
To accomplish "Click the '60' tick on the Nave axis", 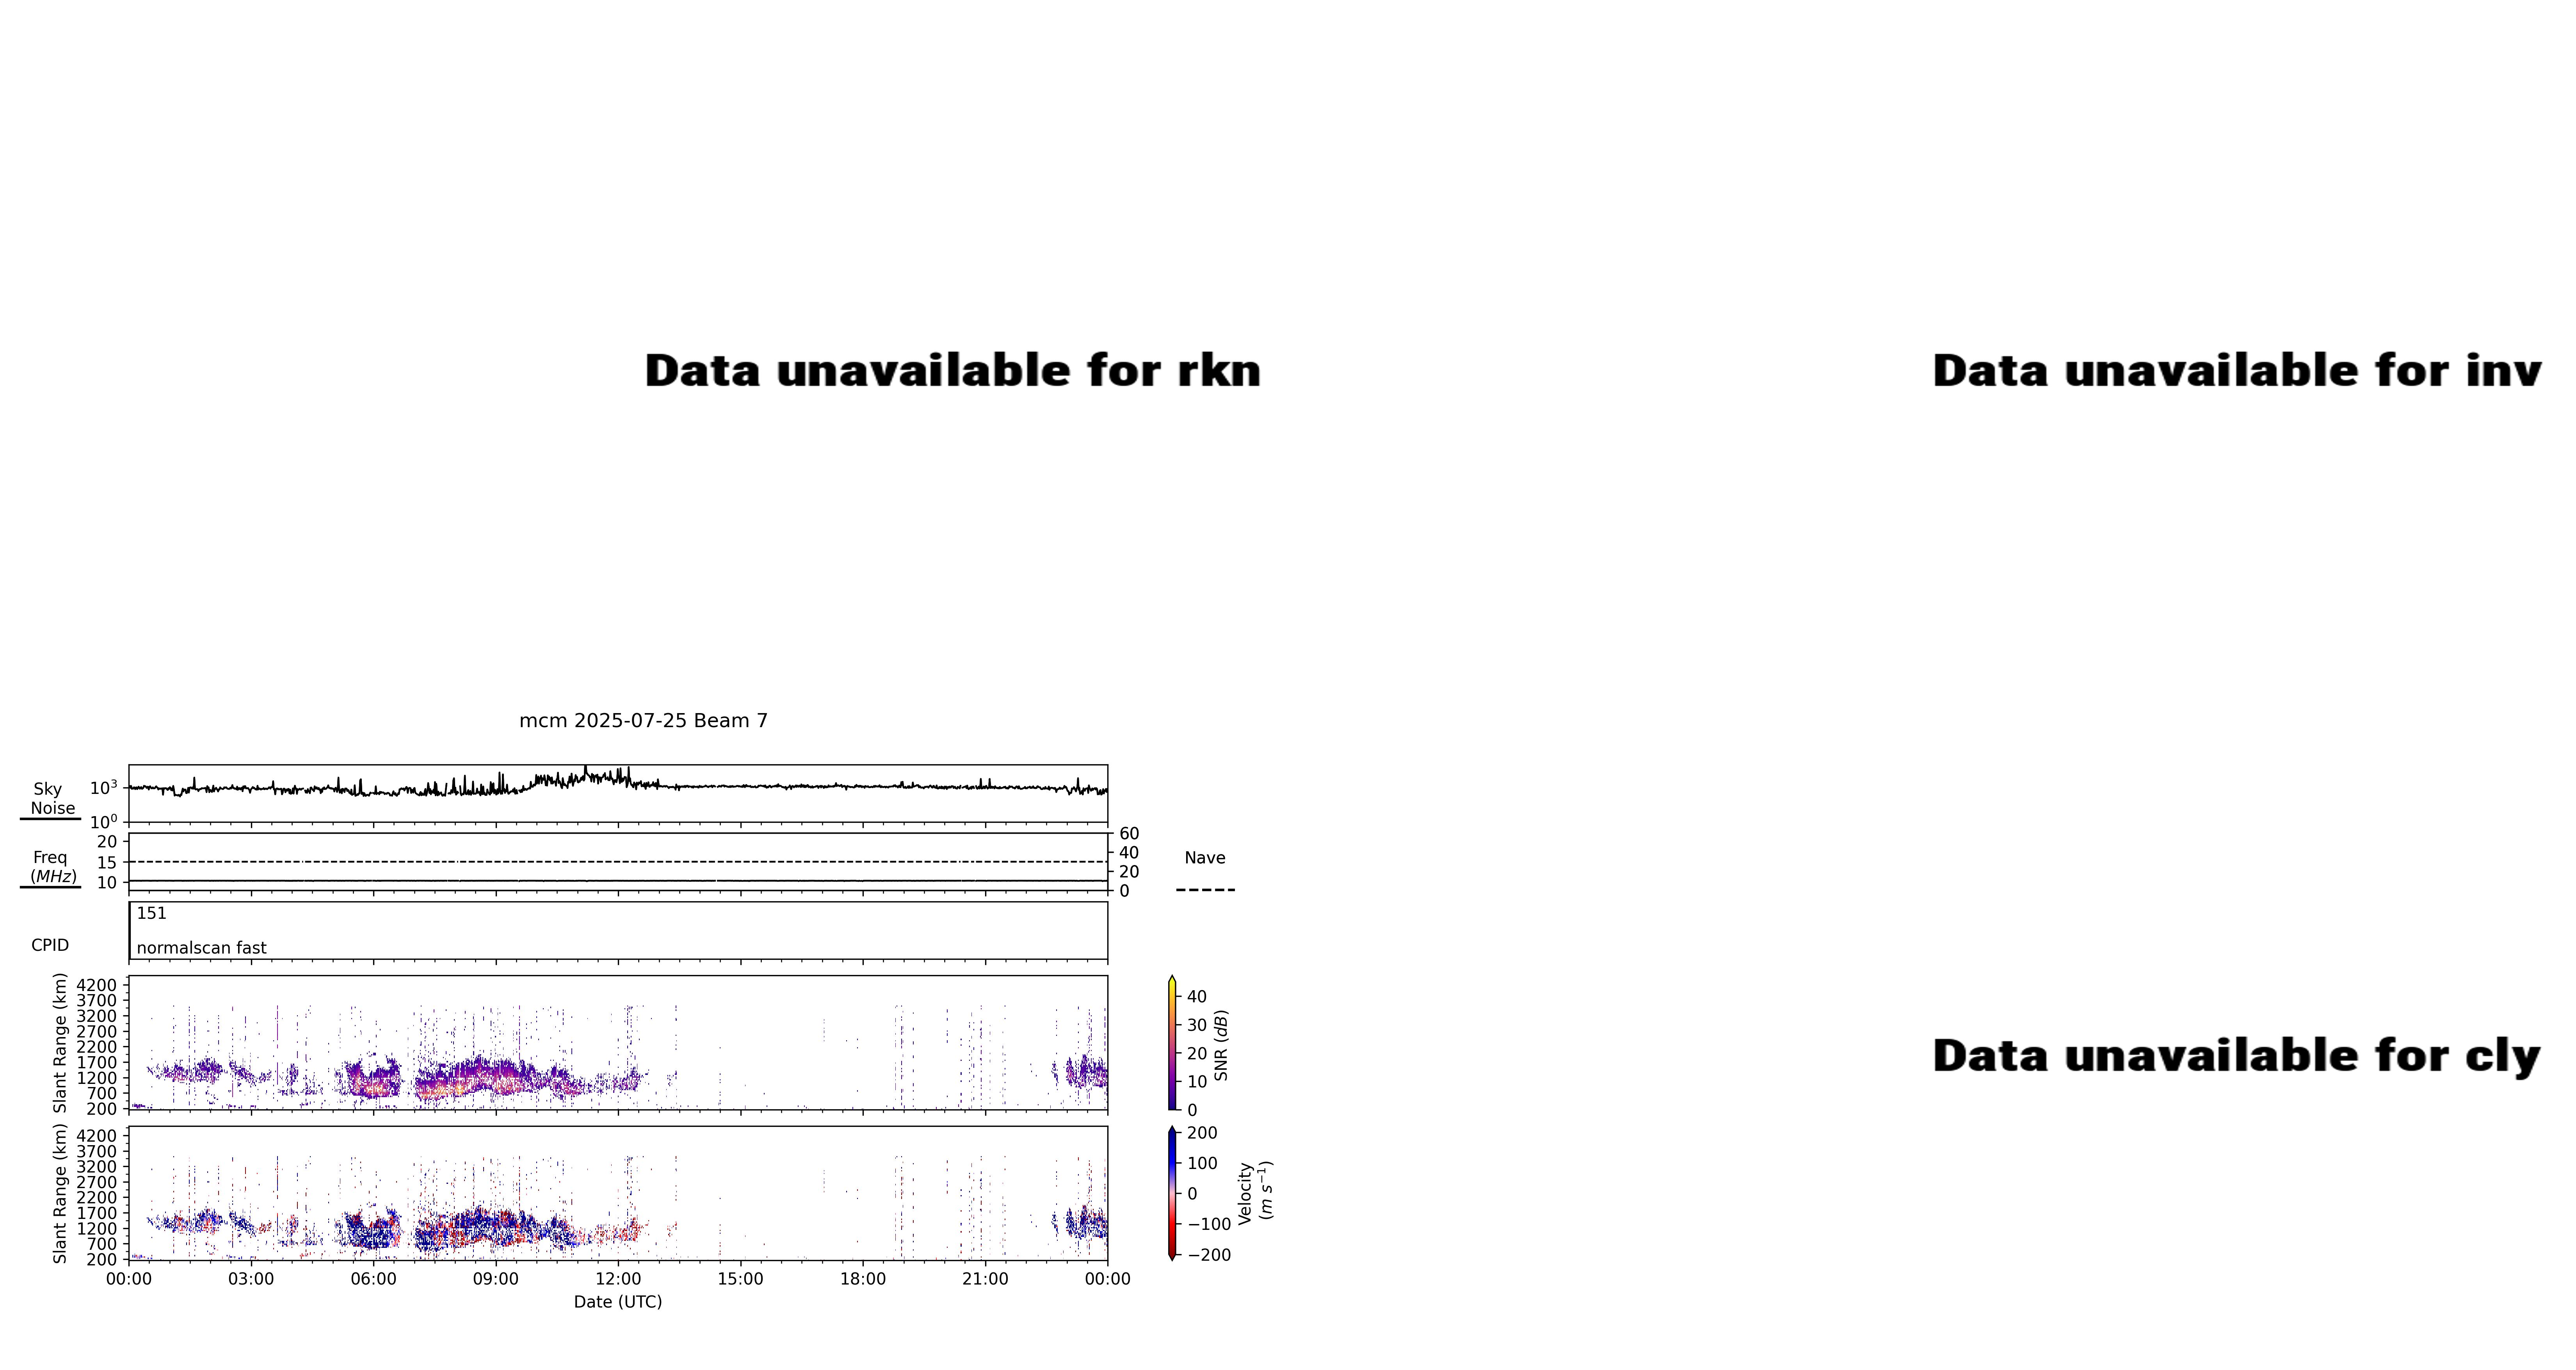I will pyautogui.click(x=1129, y=834).
